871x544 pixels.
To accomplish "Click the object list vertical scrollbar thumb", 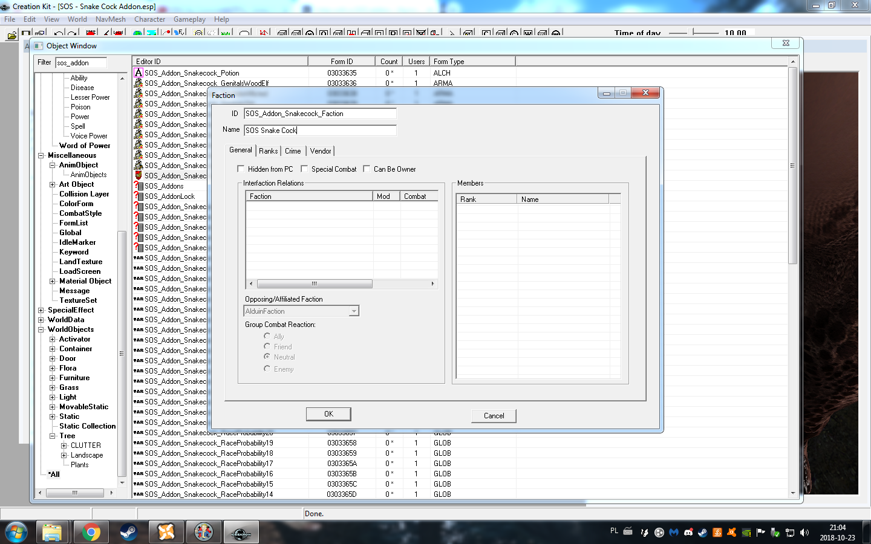I will click(793, 165).
